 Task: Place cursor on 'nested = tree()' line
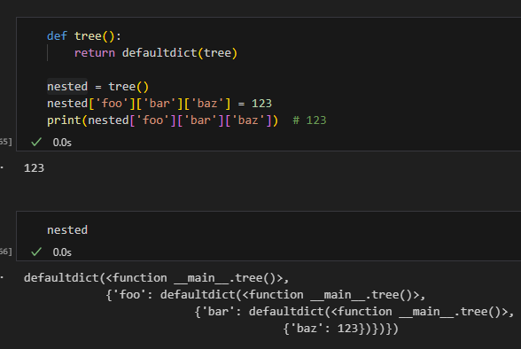tap(97, 87)
